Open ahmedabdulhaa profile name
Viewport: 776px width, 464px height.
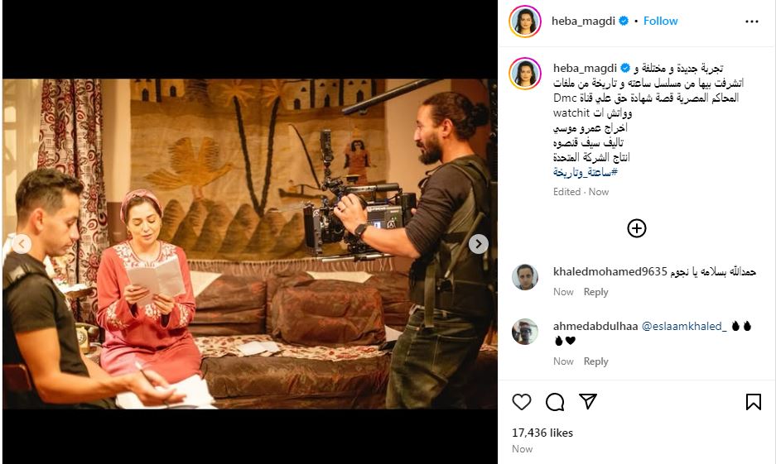pyautogui.click(x=595, y=326)
